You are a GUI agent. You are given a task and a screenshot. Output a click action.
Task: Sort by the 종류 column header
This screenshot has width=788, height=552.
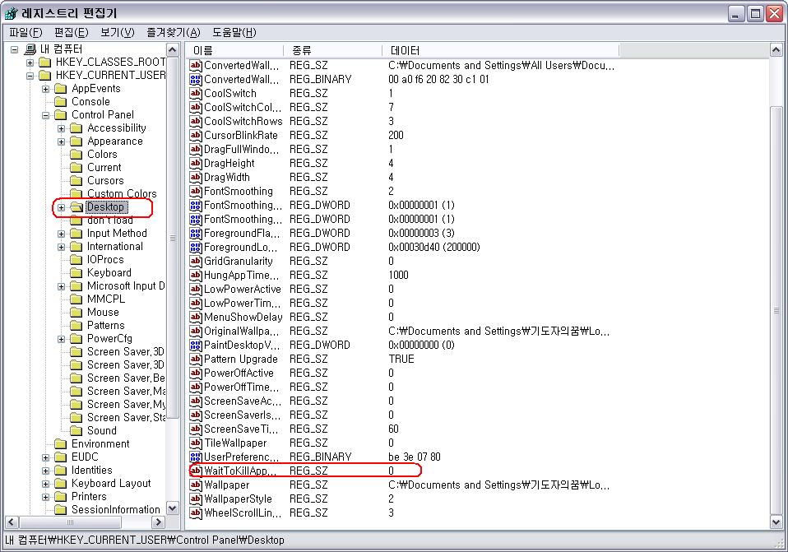point(333,51)
